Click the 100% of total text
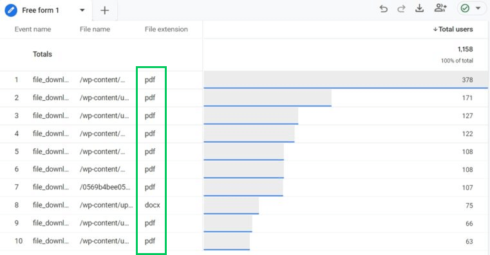Viewport: 490px width, 255px height. [457, 61]
